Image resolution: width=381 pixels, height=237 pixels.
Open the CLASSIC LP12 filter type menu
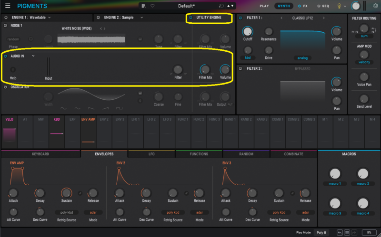(302, 18)
